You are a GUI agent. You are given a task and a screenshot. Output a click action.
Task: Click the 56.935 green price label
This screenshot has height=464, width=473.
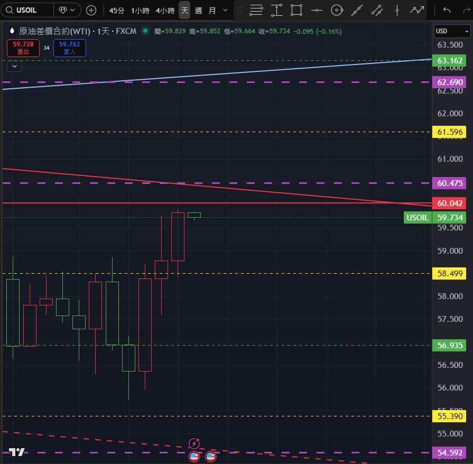coord(449,345)
